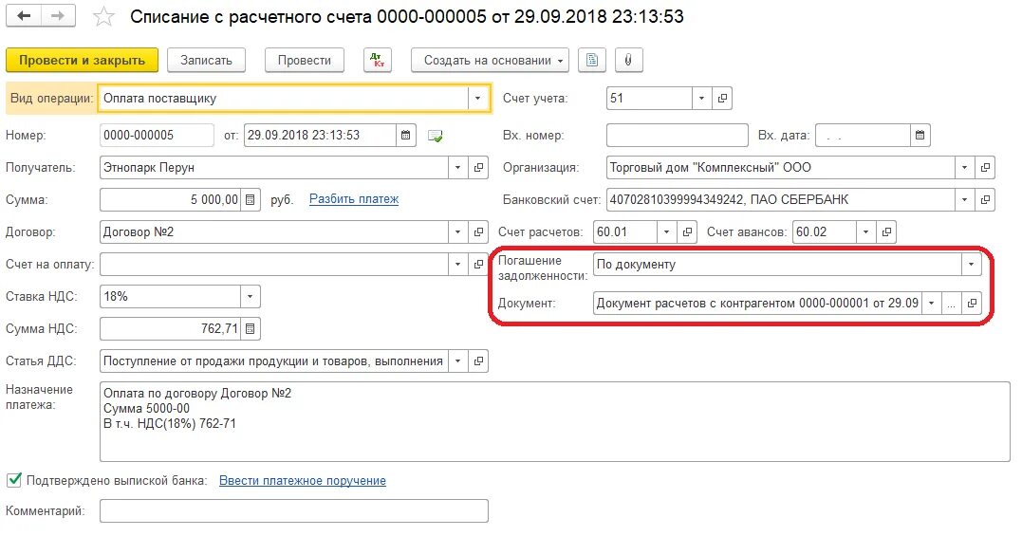Screen dimensions: 1022x536
Task: Open Получатель Этнопарк Перун record
Action: (478, 167)
